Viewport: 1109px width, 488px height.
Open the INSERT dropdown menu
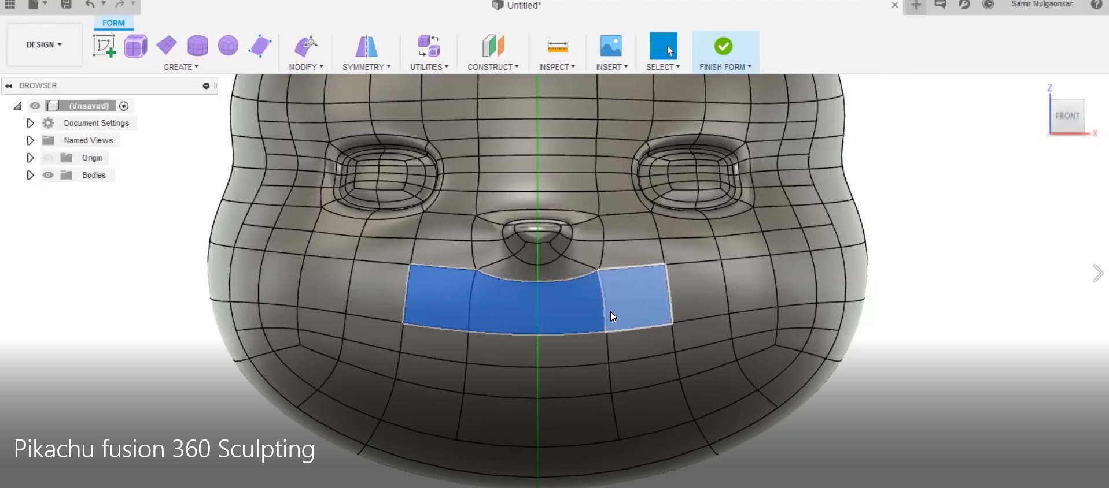point(612,67)
